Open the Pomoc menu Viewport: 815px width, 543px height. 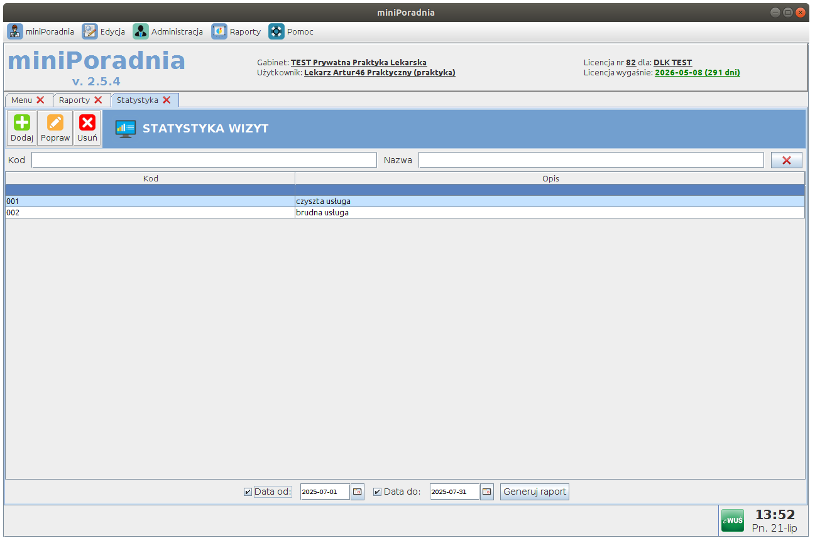291,31
